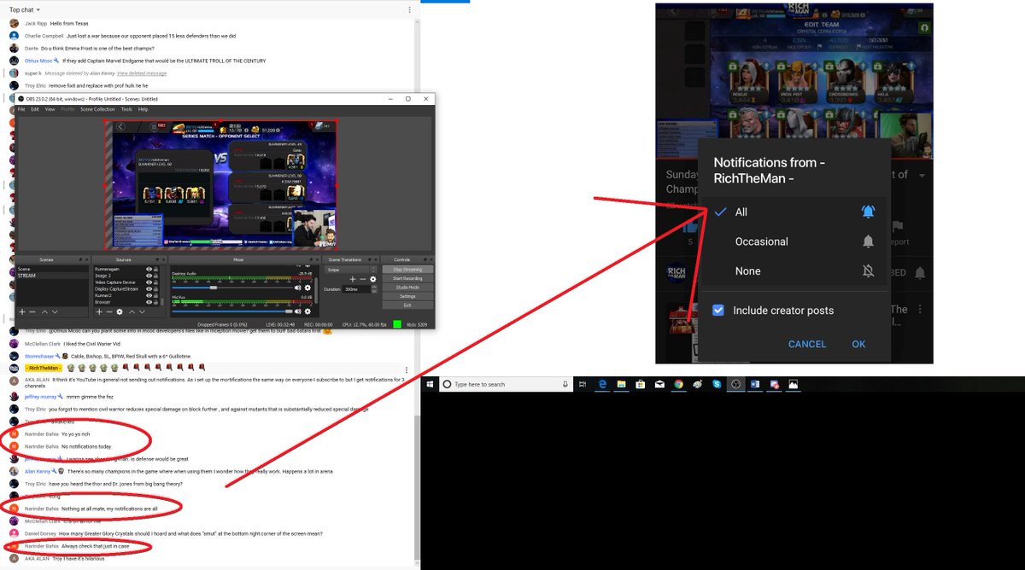Move source down arrow in Sources panel
Viewport: 1025px width, 570px height.
point(142,311)
